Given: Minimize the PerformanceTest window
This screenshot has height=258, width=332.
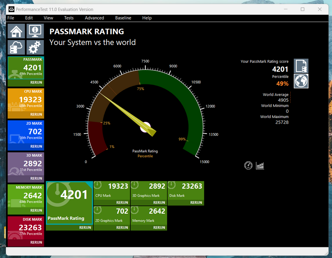Looking at the screenshot, I should click(x=286, y=9).
